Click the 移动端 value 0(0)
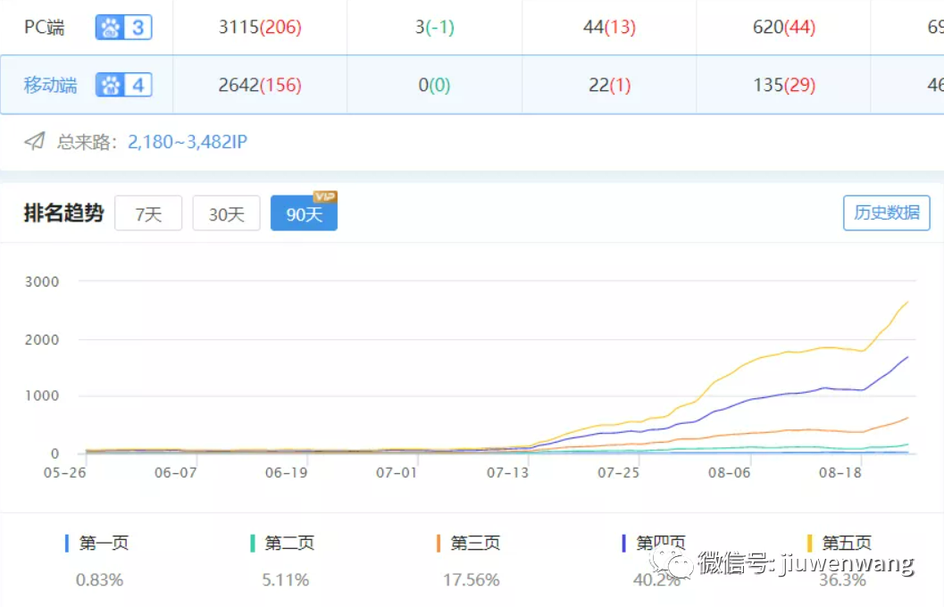The width and height of the screenshot is (944, 607). [434, 85]
